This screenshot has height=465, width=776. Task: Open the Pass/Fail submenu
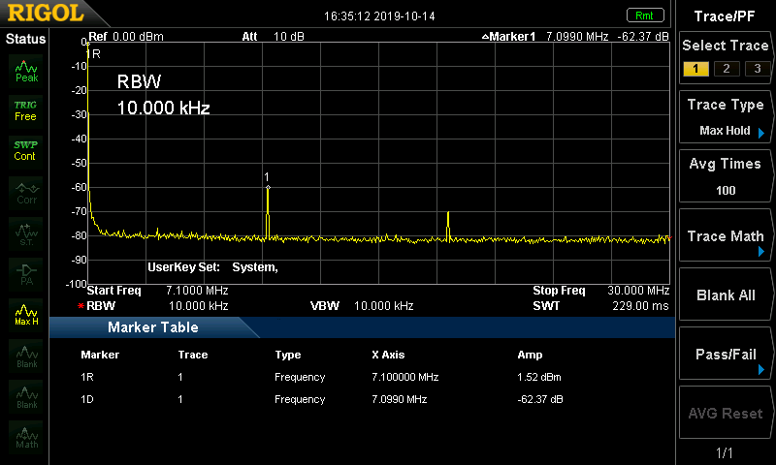pyautogui.click(x=725, y=355)
